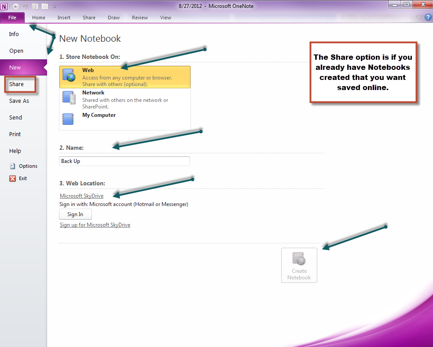Image resolution: width=433 pixels, height=347 pixels.
Task: Expand the Customize Quick Access Toolbar dropdown
Action: click(54, 7)
